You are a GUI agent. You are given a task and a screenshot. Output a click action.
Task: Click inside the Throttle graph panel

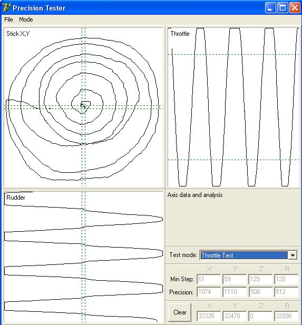[233, 107]
